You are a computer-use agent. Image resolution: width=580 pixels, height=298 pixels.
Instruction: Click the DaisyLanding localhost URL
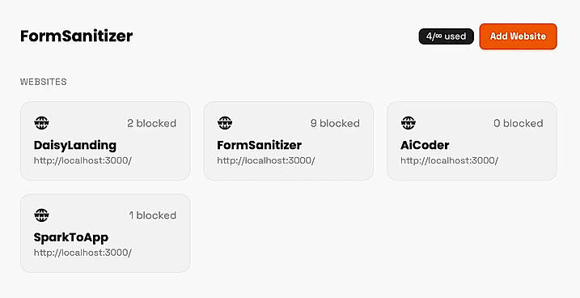(x=83, y=160)
